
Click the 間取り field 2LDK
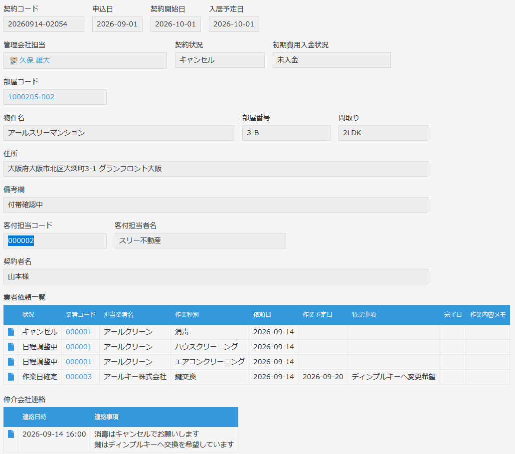click(383, 133)
